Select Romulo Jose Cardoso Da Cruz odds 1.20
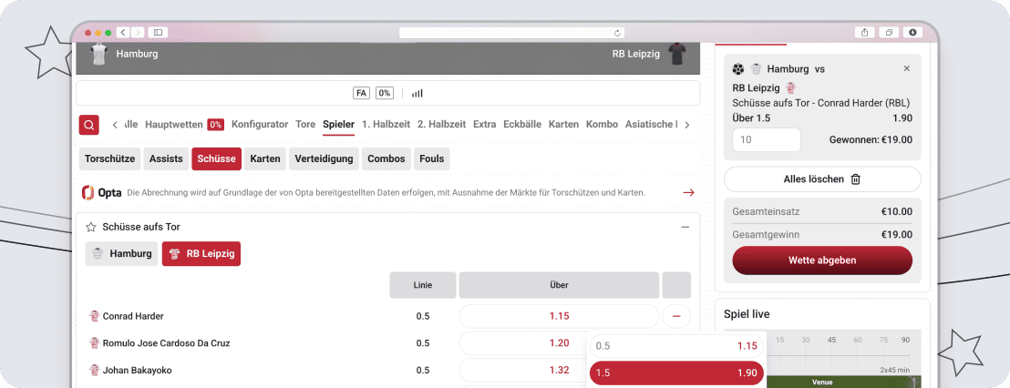The width and height of the screenshot is (1010, 388). (559, 343)
